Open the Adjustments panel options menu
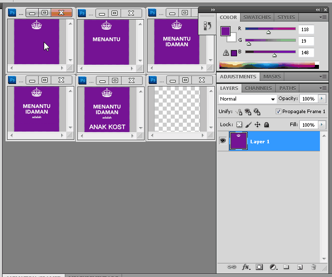The width and height of the screenshot is (332, 277). 323,76
